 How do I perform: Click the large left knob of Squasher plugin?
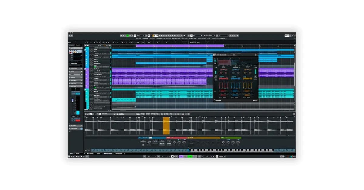coord(216,78)
